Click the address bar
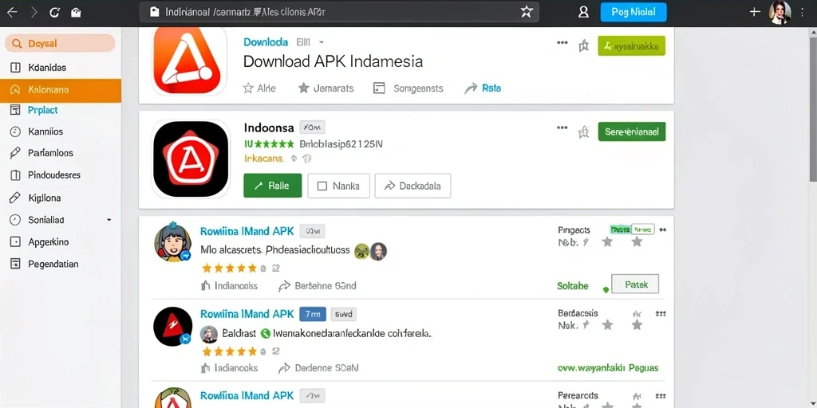This screenshot has height=408, width=817. coord(338,12)
